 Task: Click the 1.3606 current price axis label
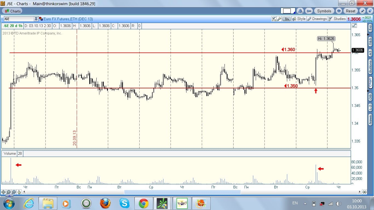coord(358,50)
